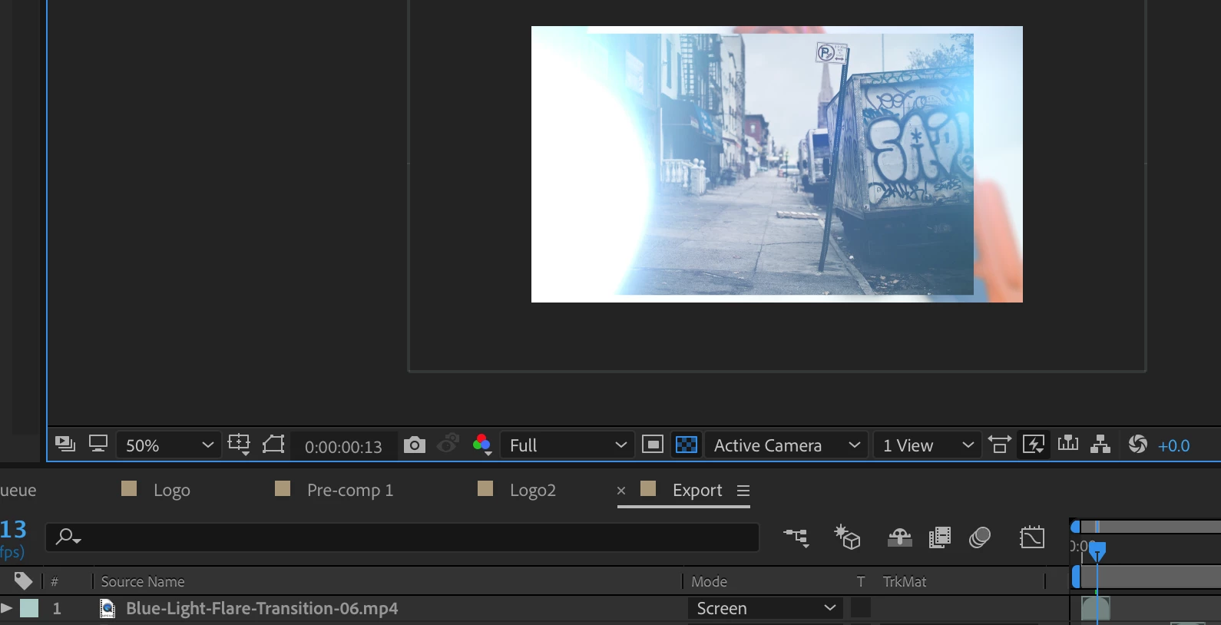This screenshot has height=625, width=1221.
Task: Click the timeline layer search field
Action: click(x=403, y=537)
